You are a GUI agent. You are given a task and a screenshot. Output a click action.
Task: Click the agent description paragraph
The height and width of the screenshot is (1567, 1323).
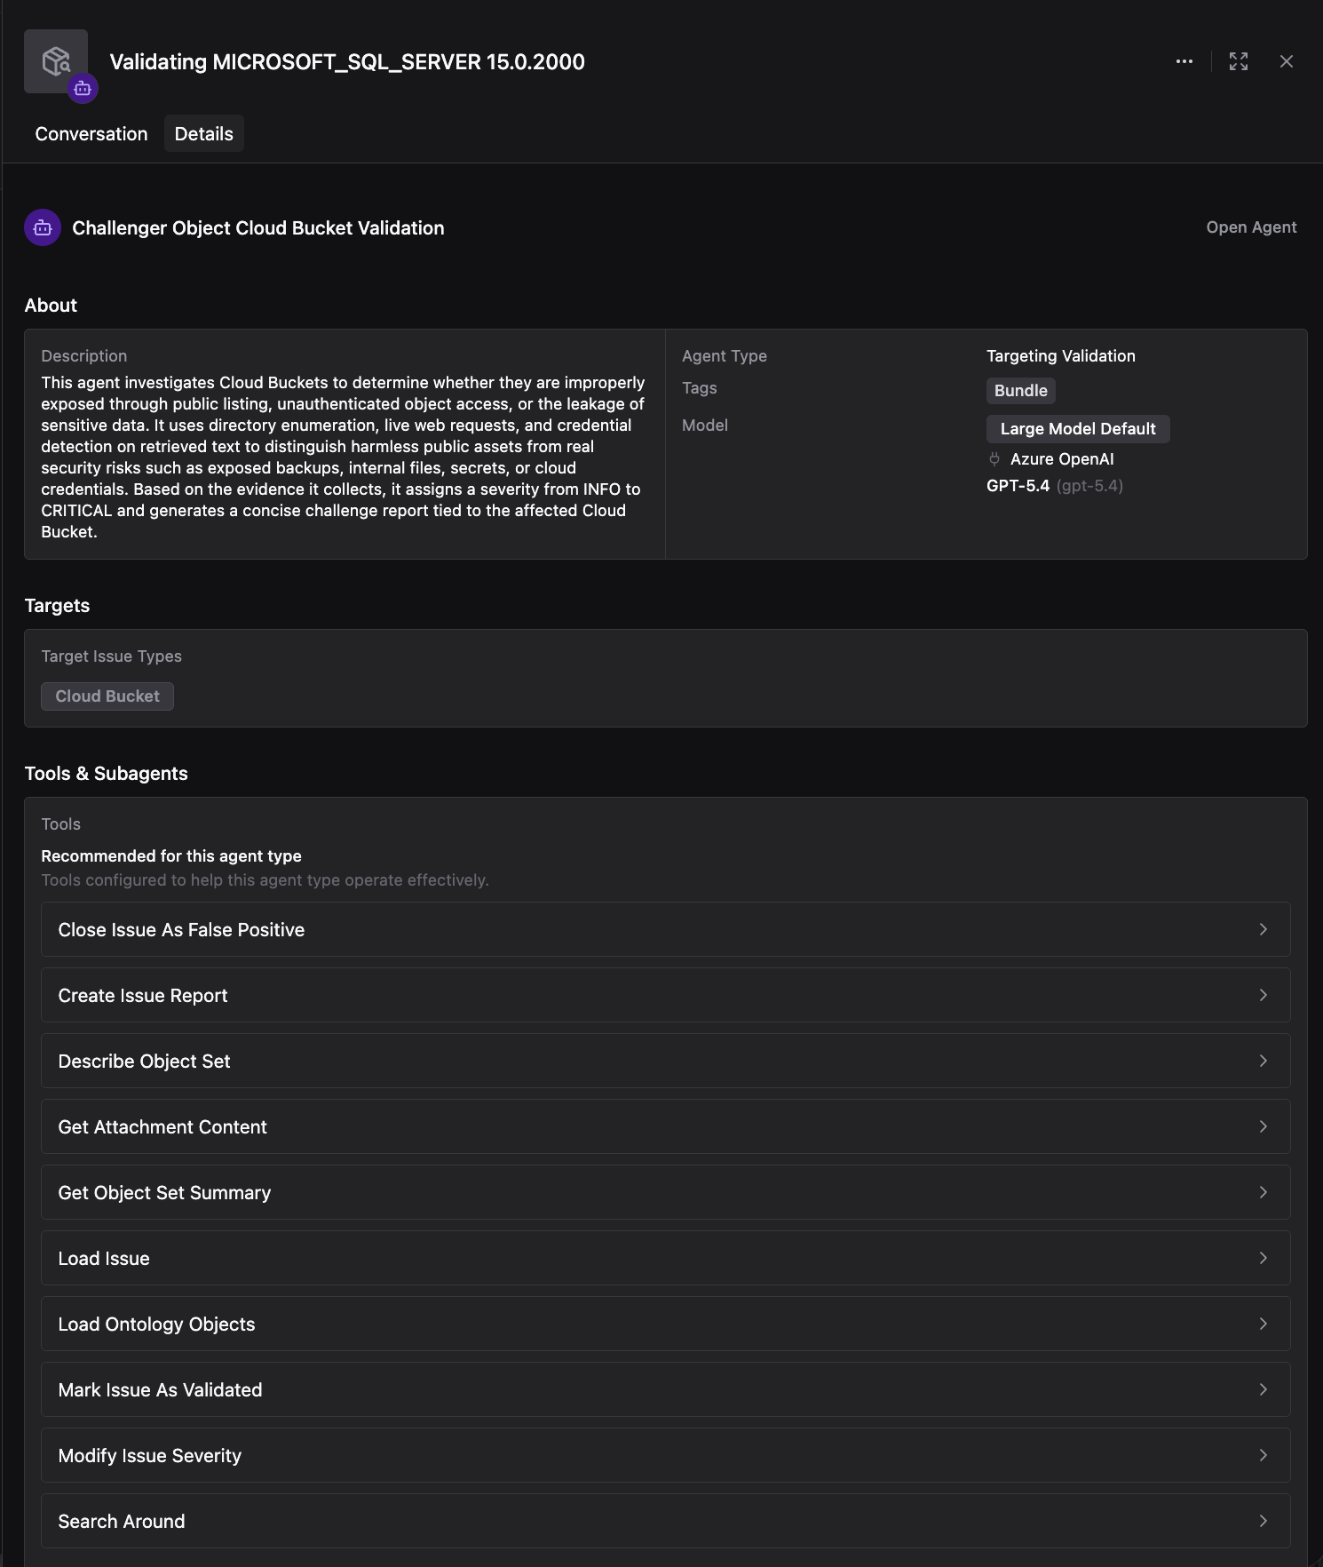(x=343, y=457)
